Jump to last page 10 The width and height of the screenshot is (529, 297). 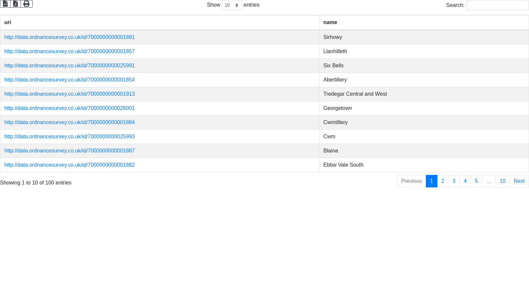click(x=502, y=181)
